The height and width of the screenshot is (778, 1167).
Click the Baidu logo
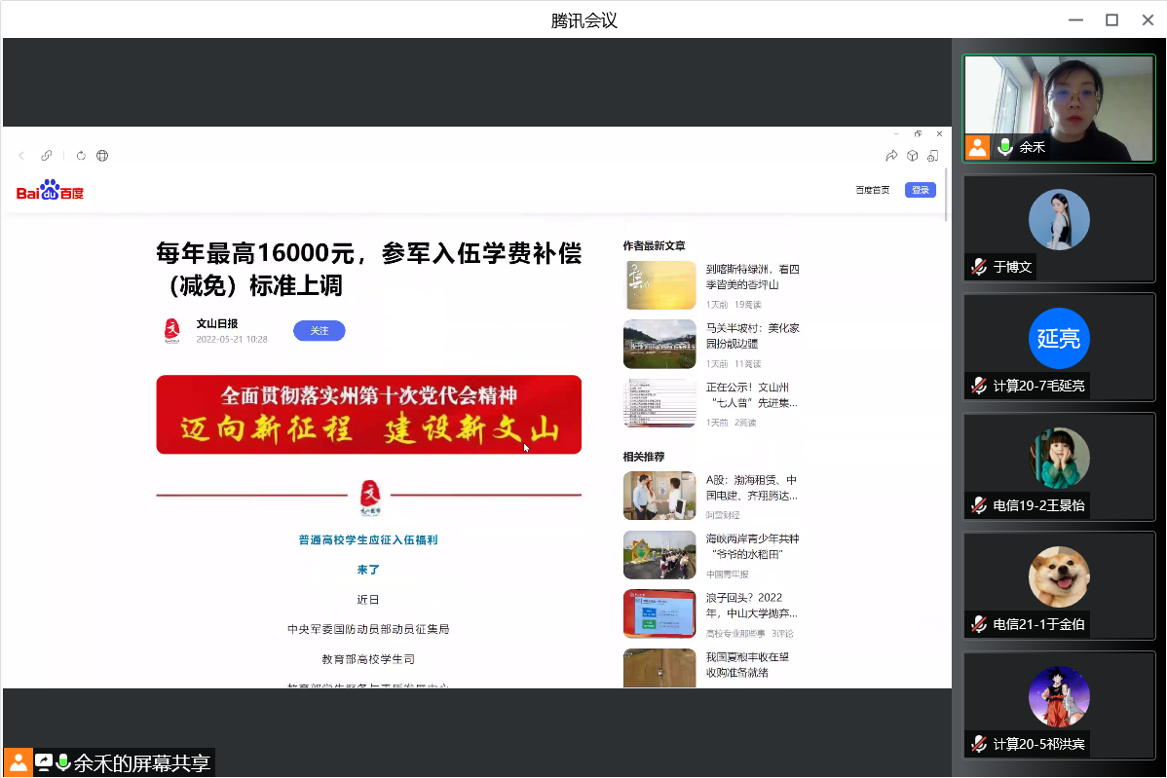[x=51, y=191]
